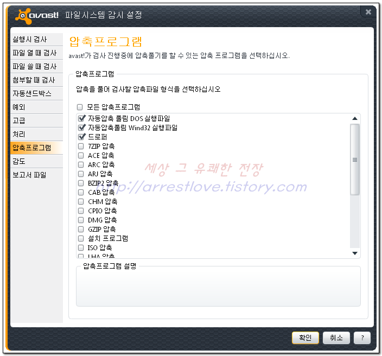Enable the 모든 압축프로그램 checkbox
This screenshot has height=356, width=382.
click(x=80, y=107)
